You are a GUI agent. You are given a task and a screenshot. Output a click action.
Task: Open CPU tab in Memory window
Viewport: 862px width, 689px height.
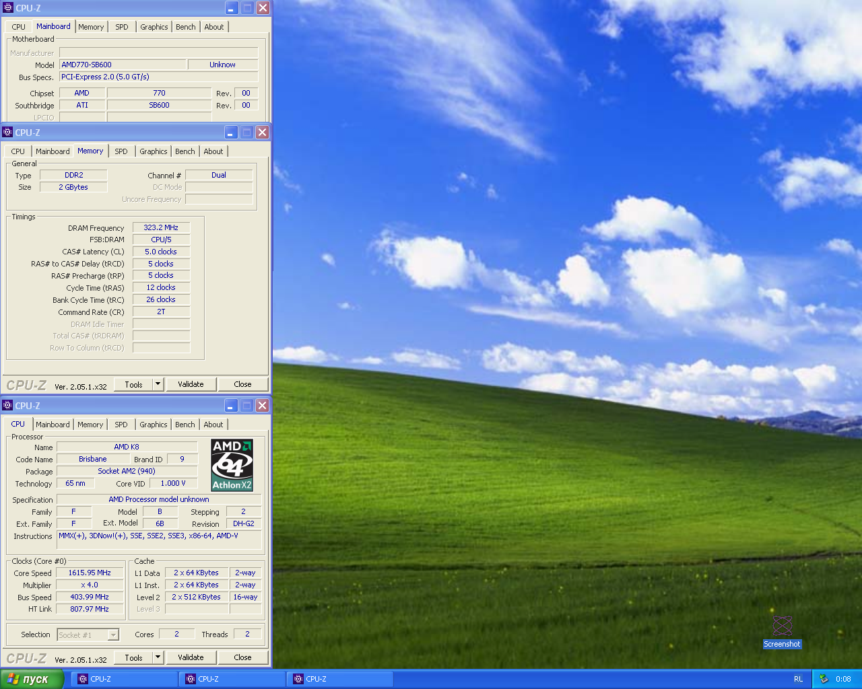click(18, 151)
